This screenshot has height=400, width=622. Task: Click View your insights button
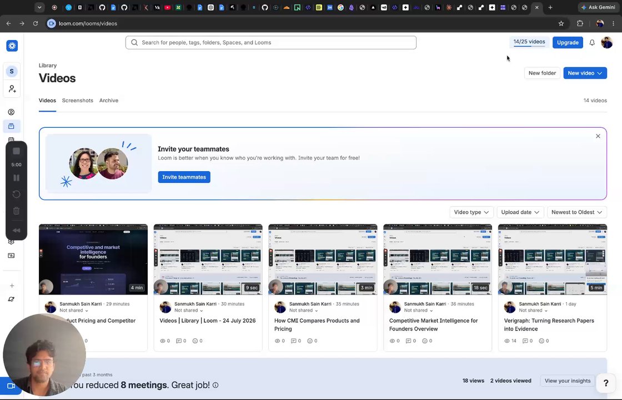click(567, 381)
